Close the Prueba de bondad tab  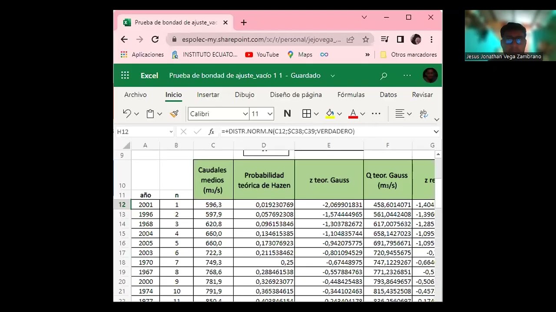pyautogui.click(x=225, y=23)
